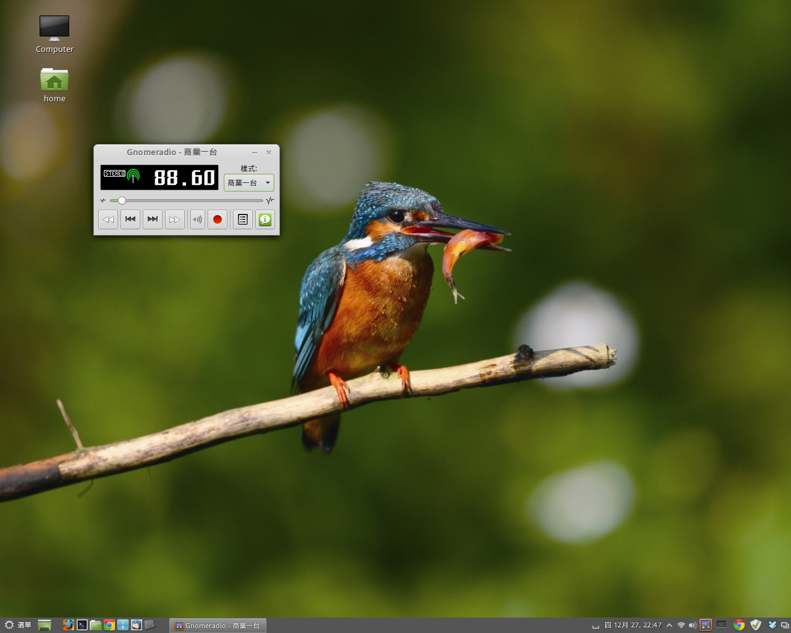
Task: Mute the Gnomeradio volume button
Action: (x=198, y=219)
